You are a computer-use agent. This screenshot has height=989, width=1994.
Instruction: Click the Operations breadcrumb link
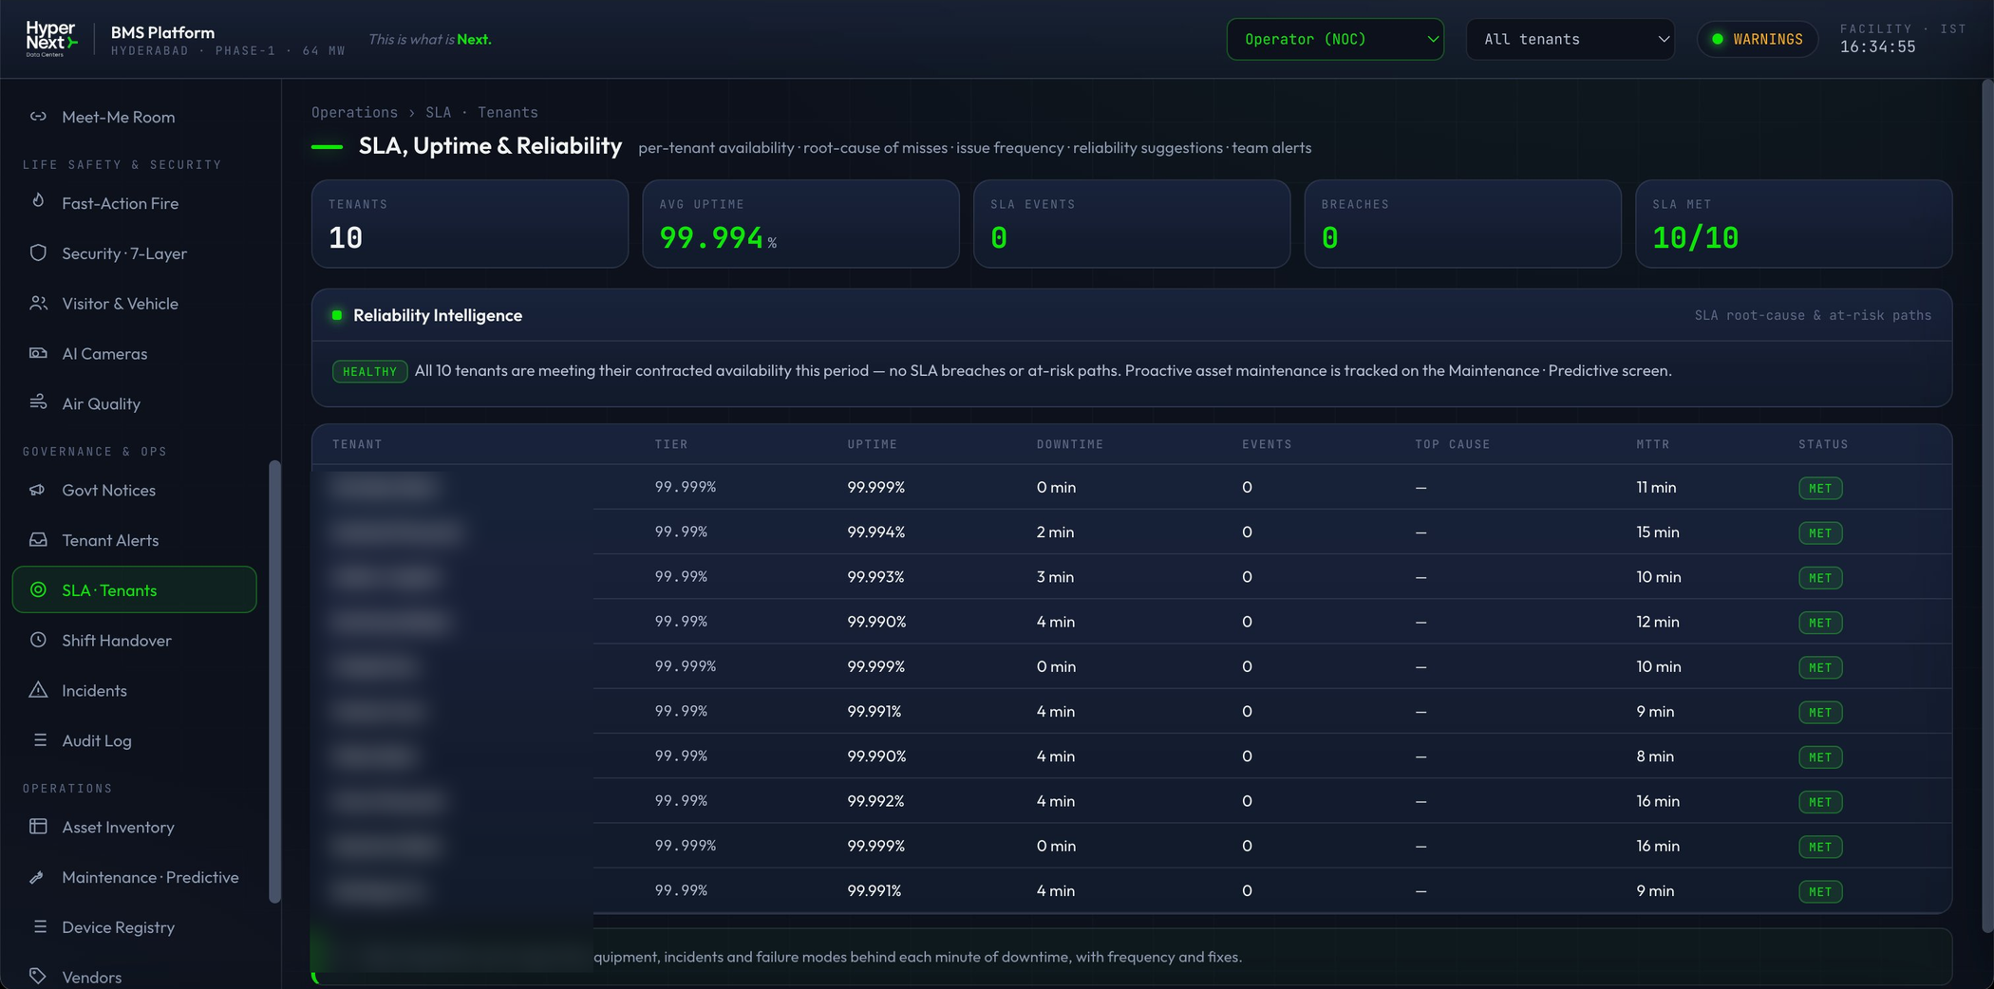pyautogui.click(x=354, y=112)
